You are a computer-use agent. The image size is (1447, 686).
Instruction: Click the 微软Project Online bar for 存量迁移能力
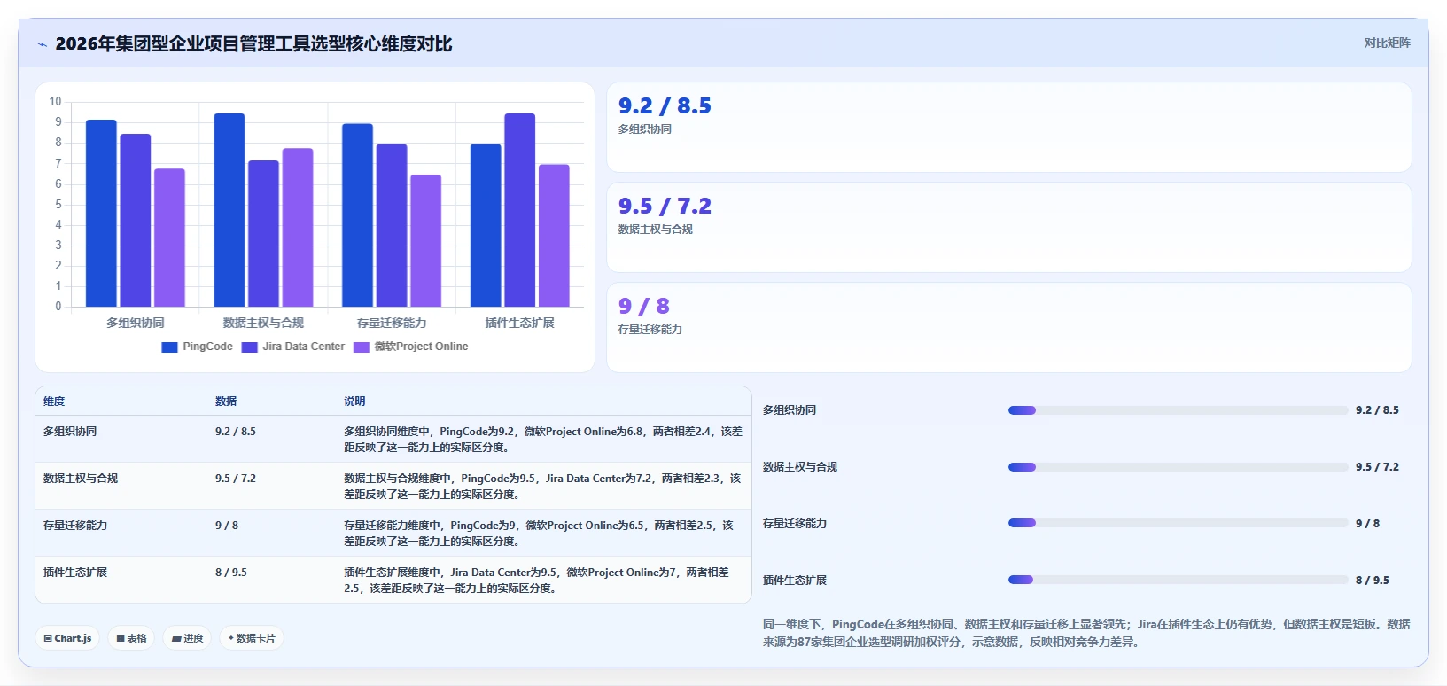coord(425,240)
